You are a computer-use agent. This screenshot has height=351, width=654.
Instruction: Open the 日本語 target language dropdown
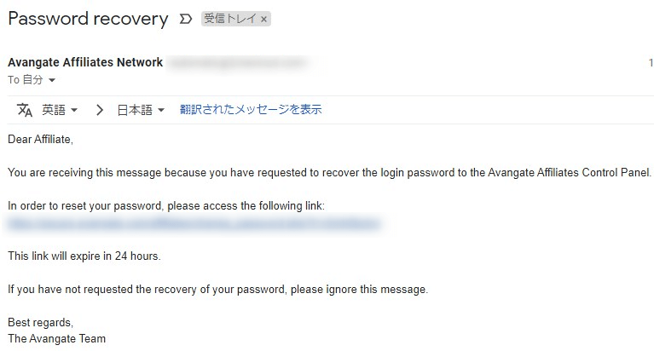click(x=141, y=110)
